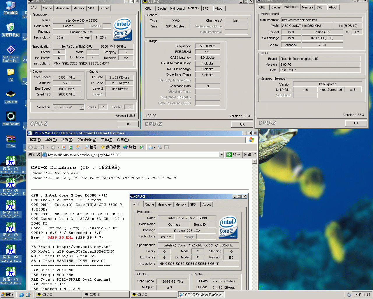Click the Intel Core 2 Duo logo in CPU-Z

pos(122,29)
